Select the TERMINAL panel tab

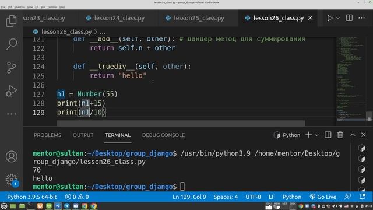(118, 135)
